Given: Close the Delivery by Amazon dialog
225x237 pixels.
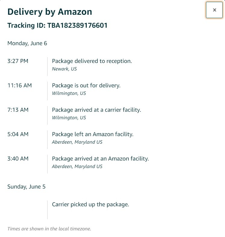Looking at the screenshot, I should tap(214, 10).
